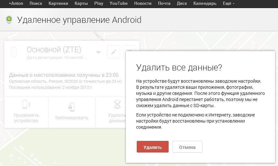
Task: Expand the device list dropdown arrow
Action: click(98, 52)
